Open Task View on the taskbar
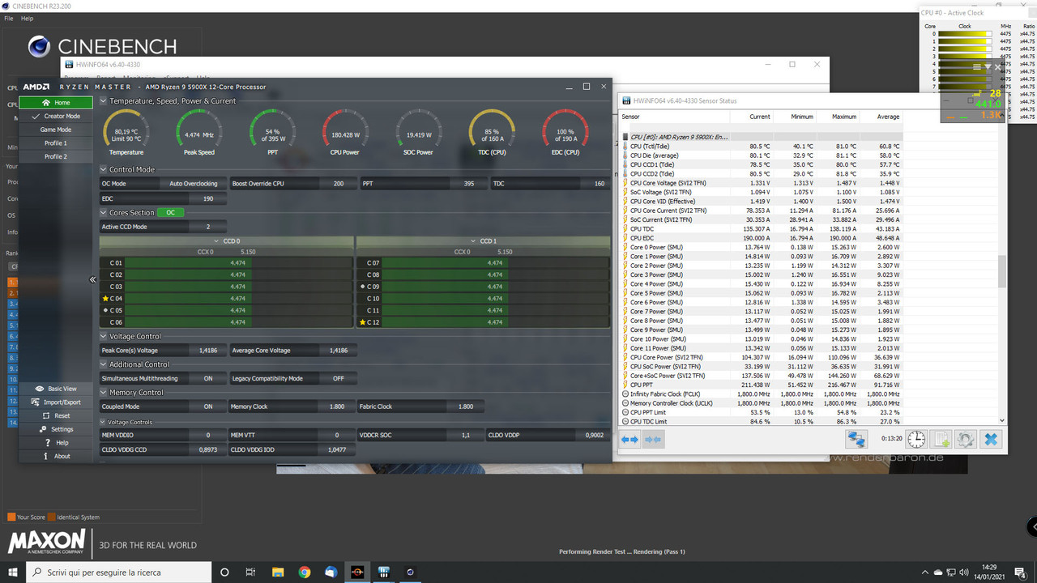 [250, 572]
